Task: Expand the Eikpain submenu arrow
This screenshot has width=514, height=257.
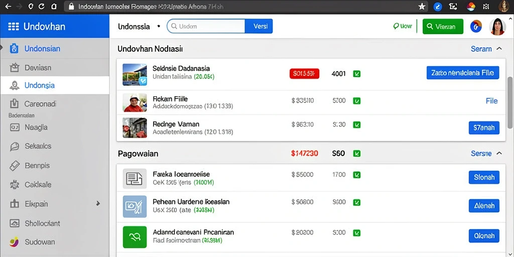Action: 98,204
